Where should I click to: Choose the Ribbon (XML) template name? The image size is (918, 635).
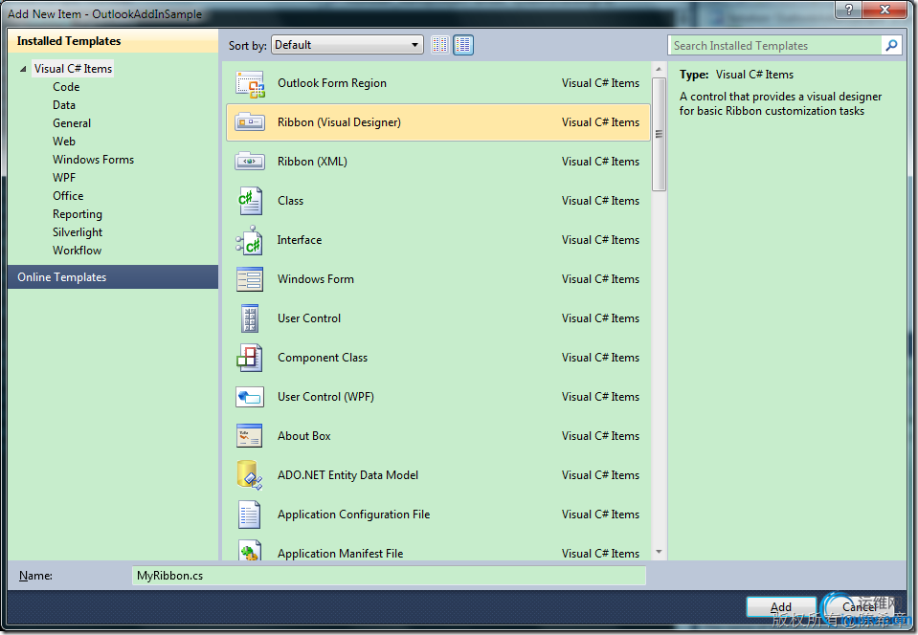click(x=312, y=162)
